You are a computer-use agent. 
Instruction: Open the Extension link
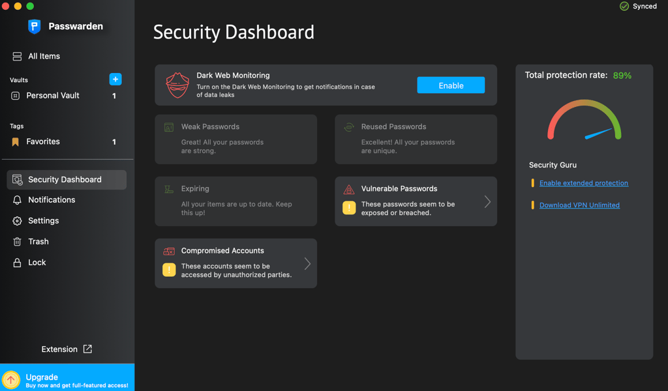tap(67, 349)
